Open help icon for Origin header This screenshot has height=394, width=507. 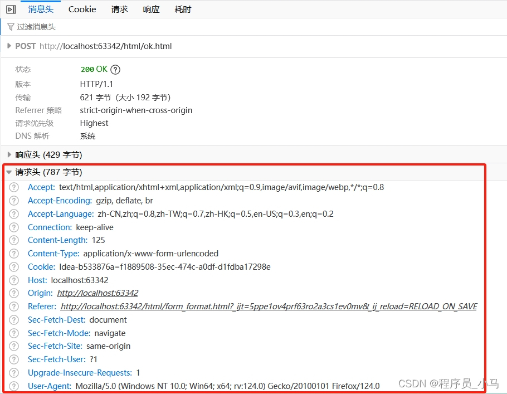[x=14, y=293]
